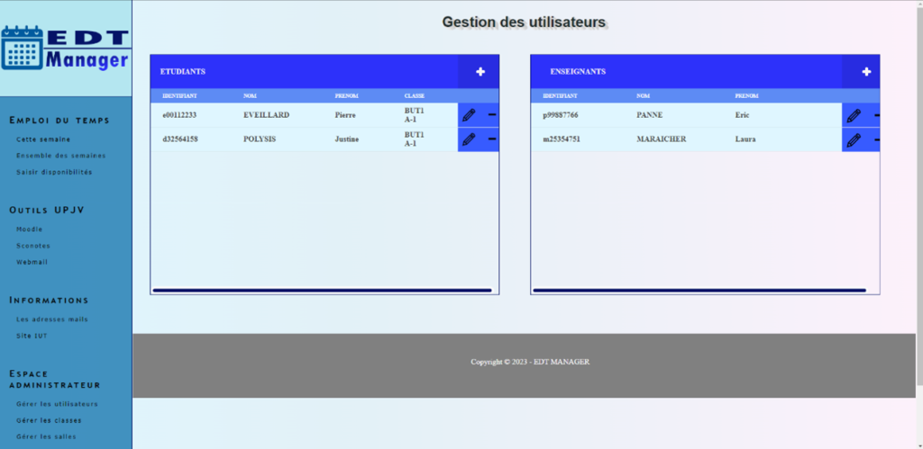Open Cette semaine timetable link
This screenshot has height=449, width=923.
(x=43, y=139)
